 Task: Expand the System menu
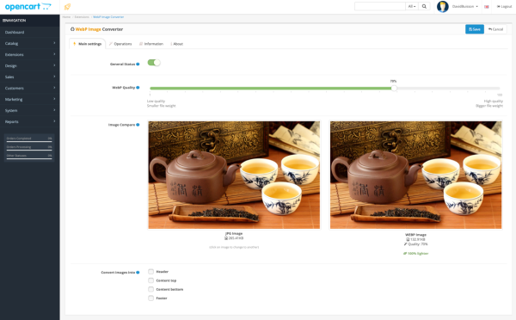coord(29,111)
